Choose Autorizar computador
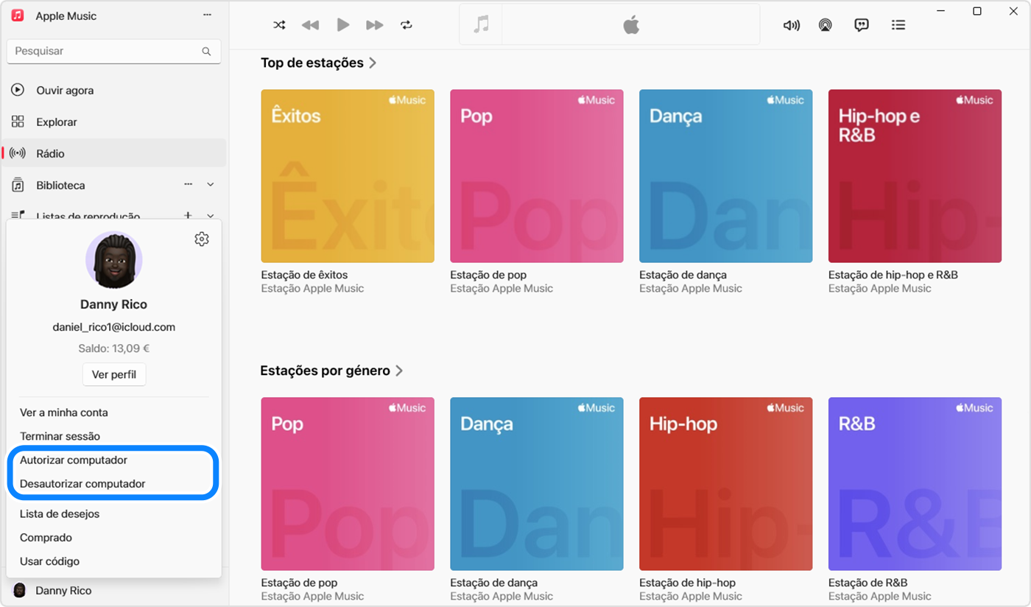 pyautogui.click(x=74, y=460)
